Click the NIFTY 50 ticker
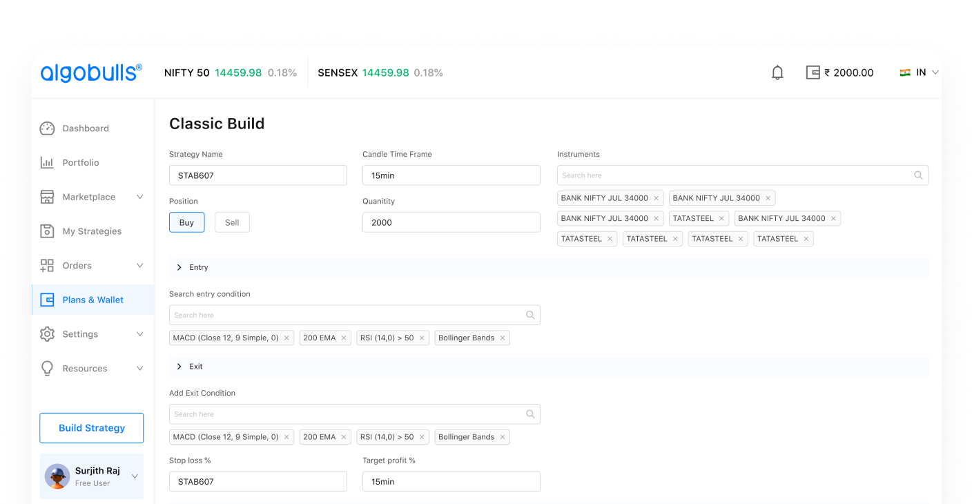 coord(231,72)
